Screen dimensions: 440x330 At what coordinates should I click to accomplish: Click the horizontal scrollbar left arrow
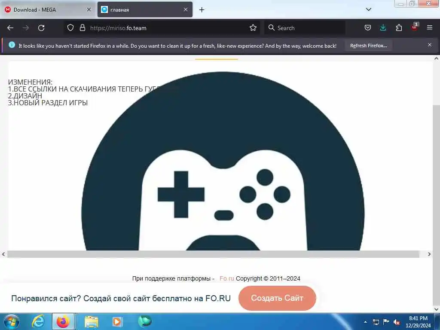click(3, 254)
